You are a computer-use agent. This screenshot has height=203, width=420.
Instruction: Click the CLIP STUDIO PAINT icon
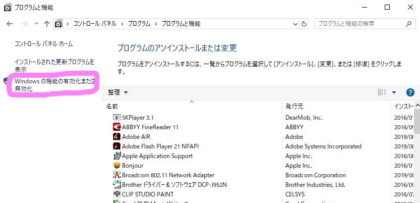[x=117, y=194]
